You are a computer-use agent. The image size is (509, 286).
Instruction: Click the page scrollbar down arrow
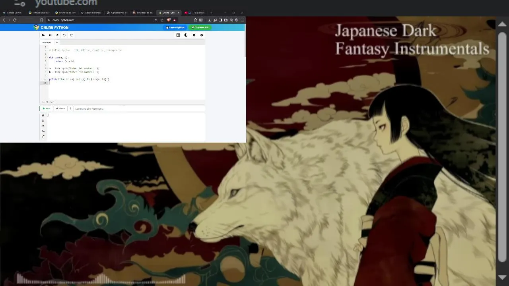pyautogui.click(x=502, y=277)
